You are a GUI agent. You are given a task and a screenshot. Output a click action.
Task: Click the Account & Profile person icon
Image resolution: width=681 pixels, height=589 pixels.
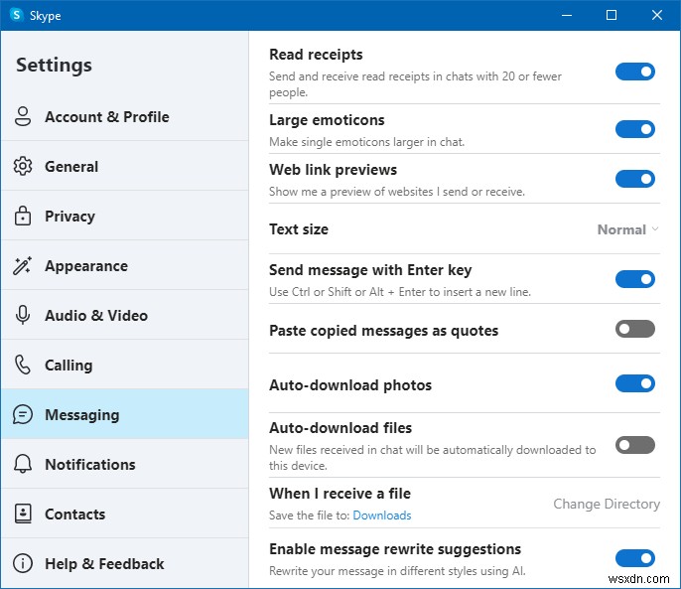point(23,116)
